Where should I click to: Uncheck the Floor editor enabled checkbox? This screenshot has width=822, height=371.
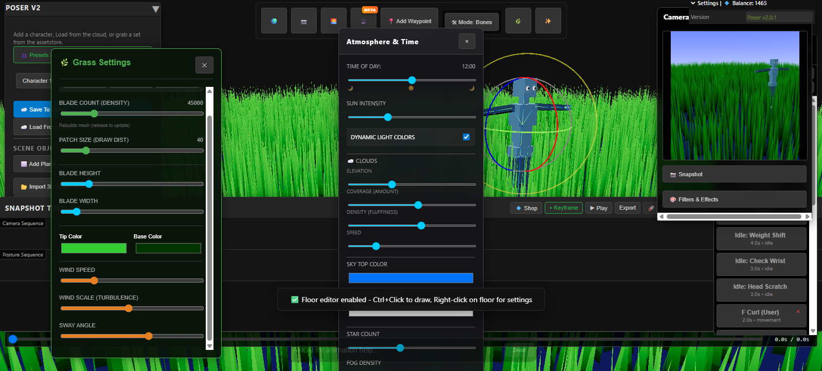tap(295, 300)
